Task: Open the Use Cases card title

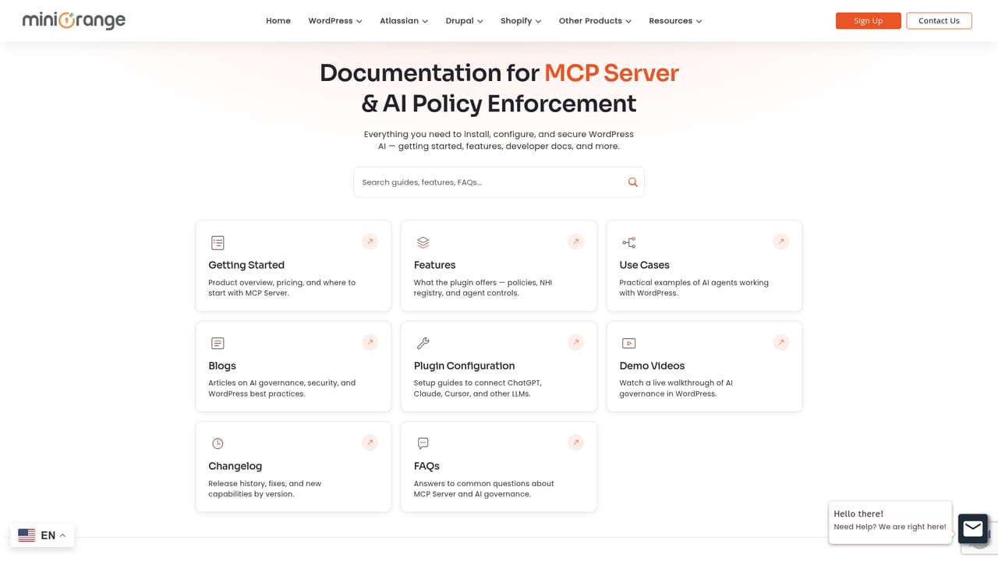Action: (644, 265)
